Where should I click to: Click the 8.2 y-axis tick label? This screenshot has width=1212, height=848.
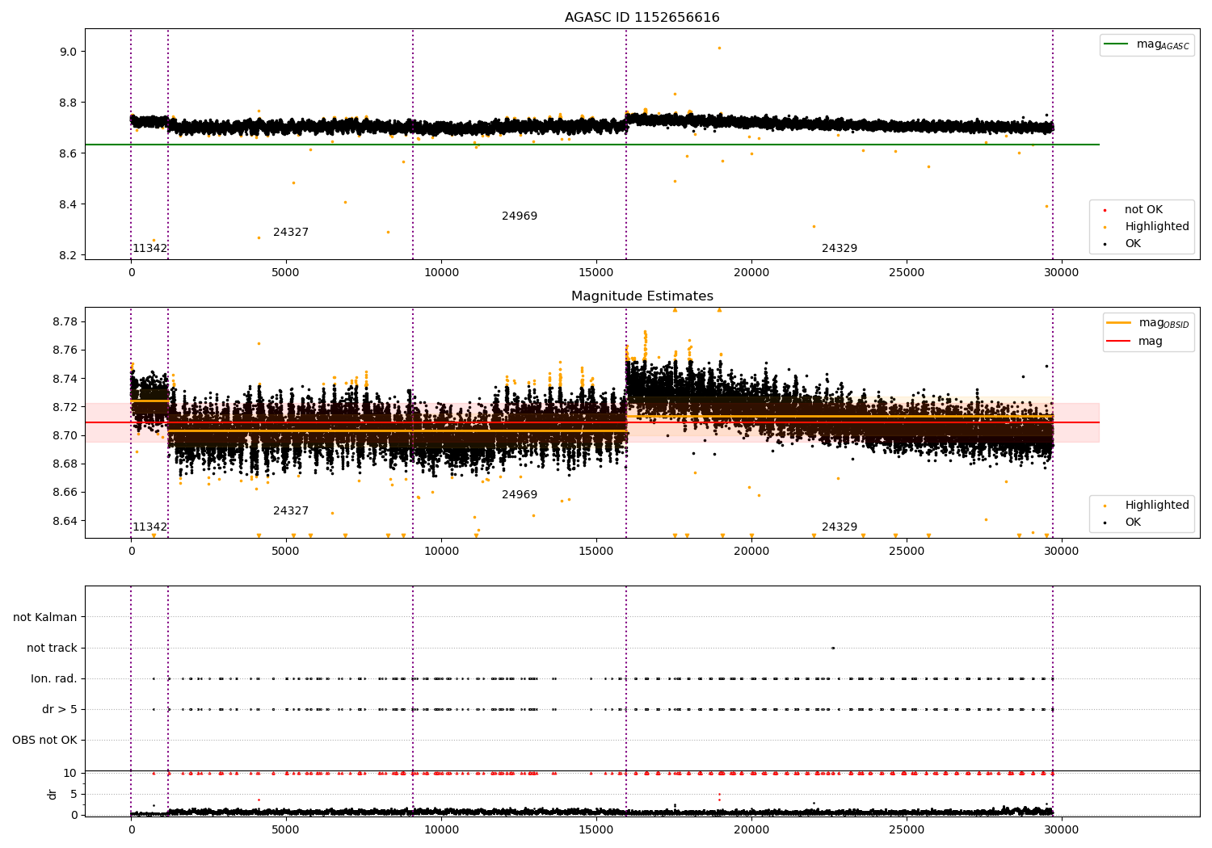click(68, 255)
